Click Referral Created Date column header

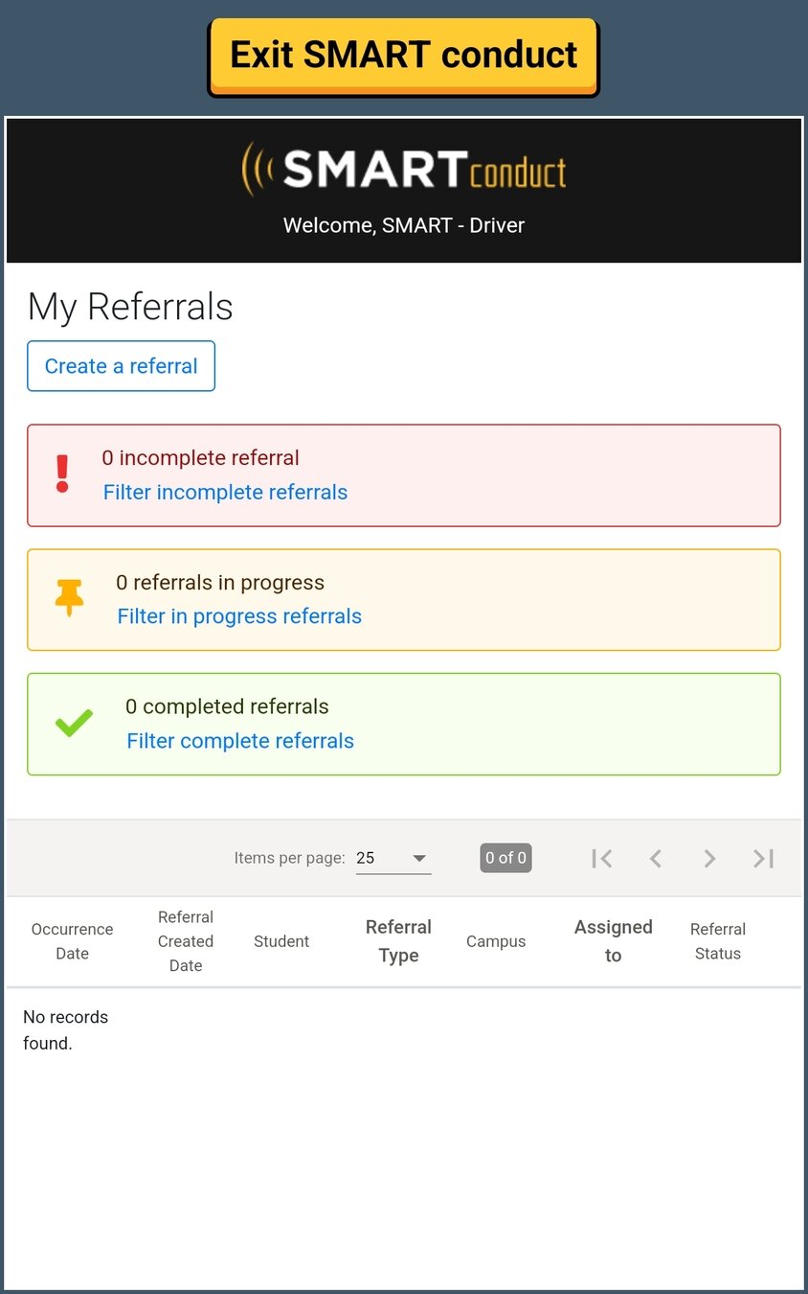(x=186, y=941)
